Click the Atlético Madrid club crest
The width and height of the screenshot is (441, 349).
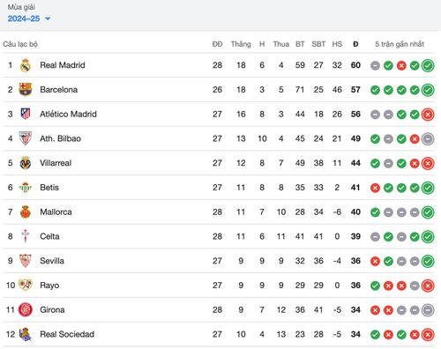[x=26, y=114]
